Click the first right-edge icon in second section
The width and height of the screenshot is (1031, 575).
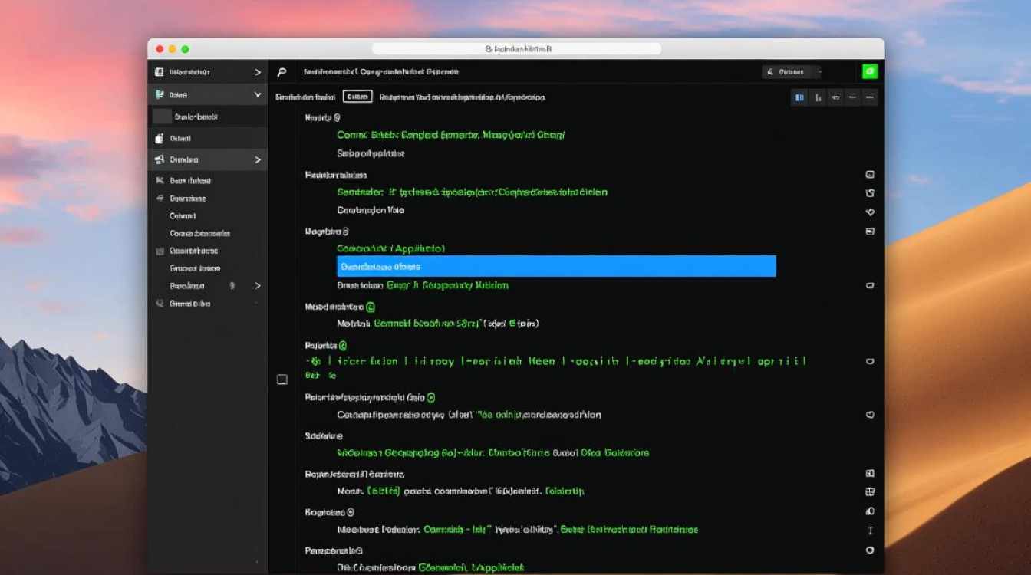coord(870,175)
